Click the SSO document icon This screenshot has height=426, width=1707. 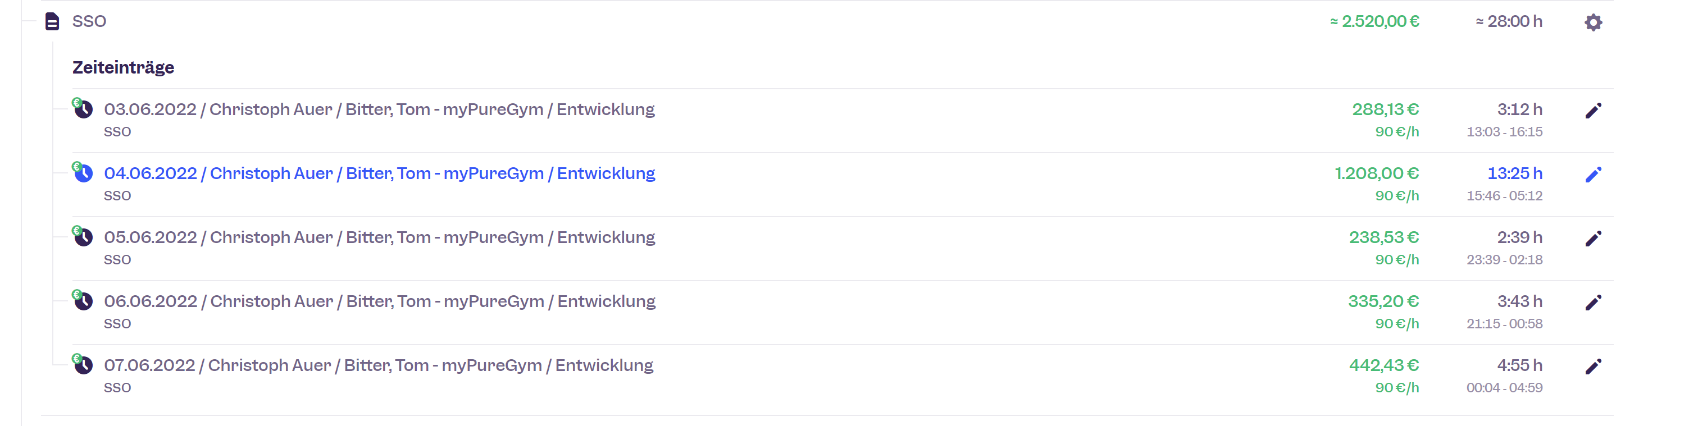[x=52, y=22]
